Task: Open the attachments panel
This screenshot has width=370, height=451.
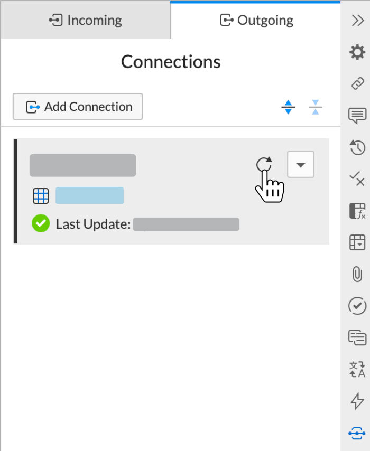Action: pos(357,275)
